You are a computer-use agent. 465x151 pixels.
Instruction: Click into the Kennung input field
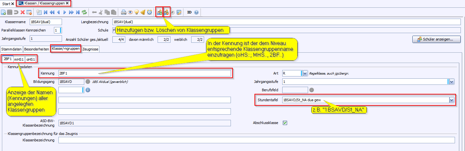(x=144, y=74)
